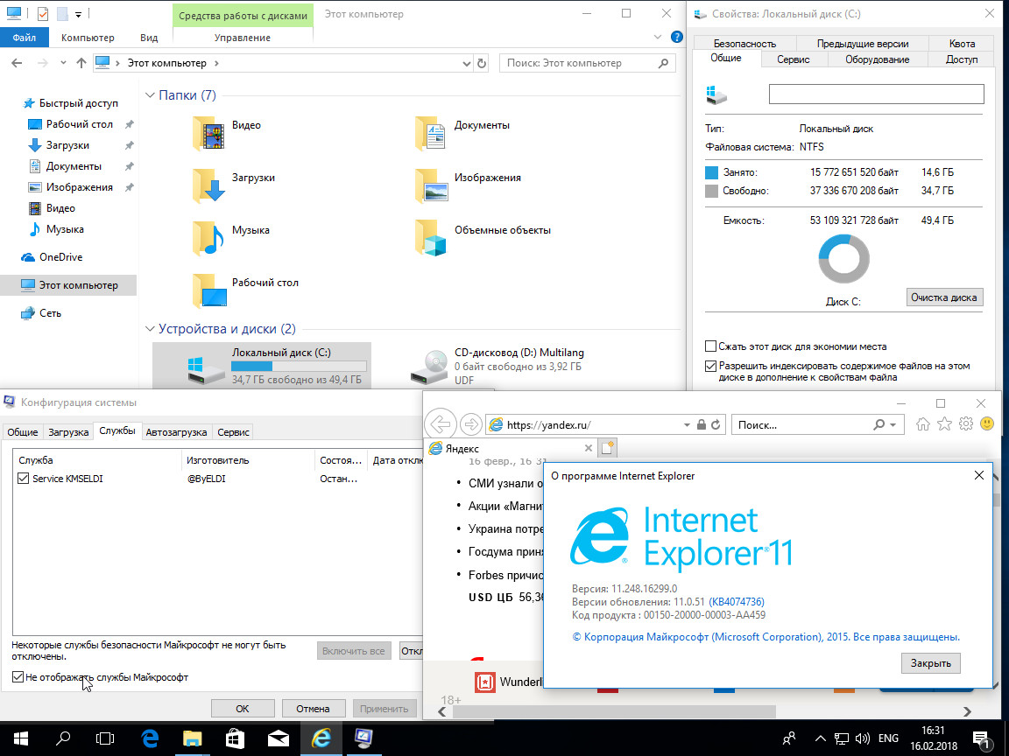Open the KB4074736 update link
Image resolution: width=1009 pixels, height=756 pixels.
(736, 602)
